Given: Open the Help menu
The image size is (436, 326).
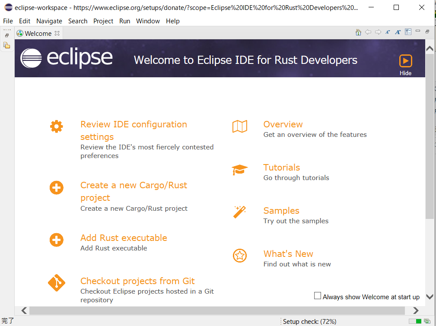Looking at the screenshot, I should 173,21.
